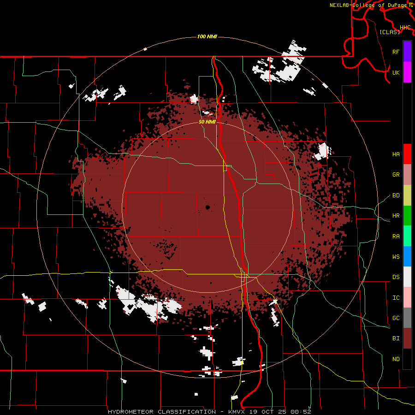Click the UK magenta legend color swatch
This screenshot has height=415, width=415.
click(407, 72)
